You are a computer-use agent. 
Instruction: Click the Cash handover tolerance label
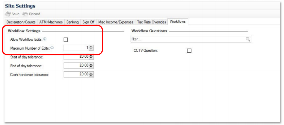tap(30, 75)
